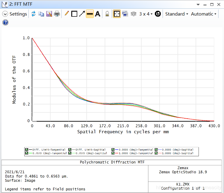This screenshot has width=224, height=193.
Task: Click the 0.2 y-axis tick value
Action: tap(26, 104)
